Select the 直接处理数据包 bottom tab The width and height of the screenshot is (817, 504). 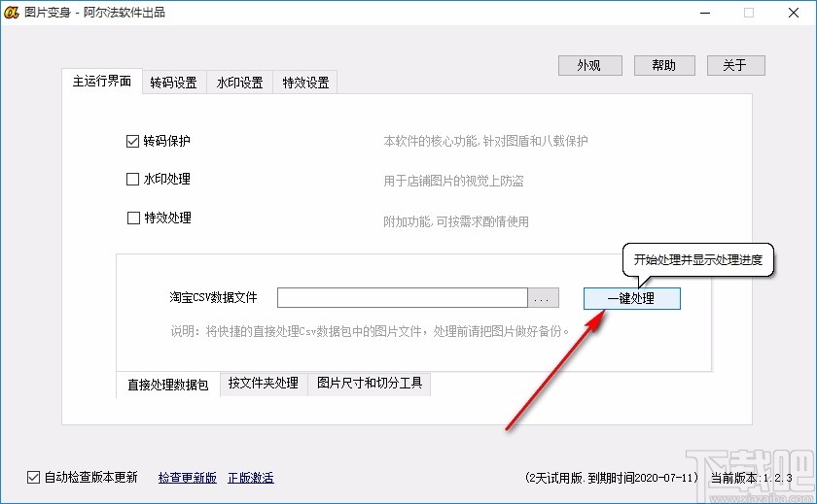[167, 385]
